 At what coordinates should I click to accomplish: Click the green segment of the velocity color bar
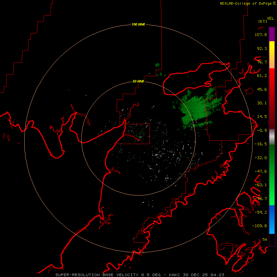(272, 175)
